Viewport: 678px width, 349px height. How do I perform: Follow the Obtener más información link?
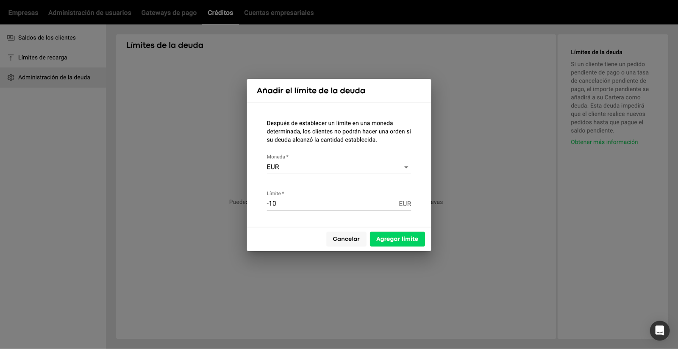point(604,142)
